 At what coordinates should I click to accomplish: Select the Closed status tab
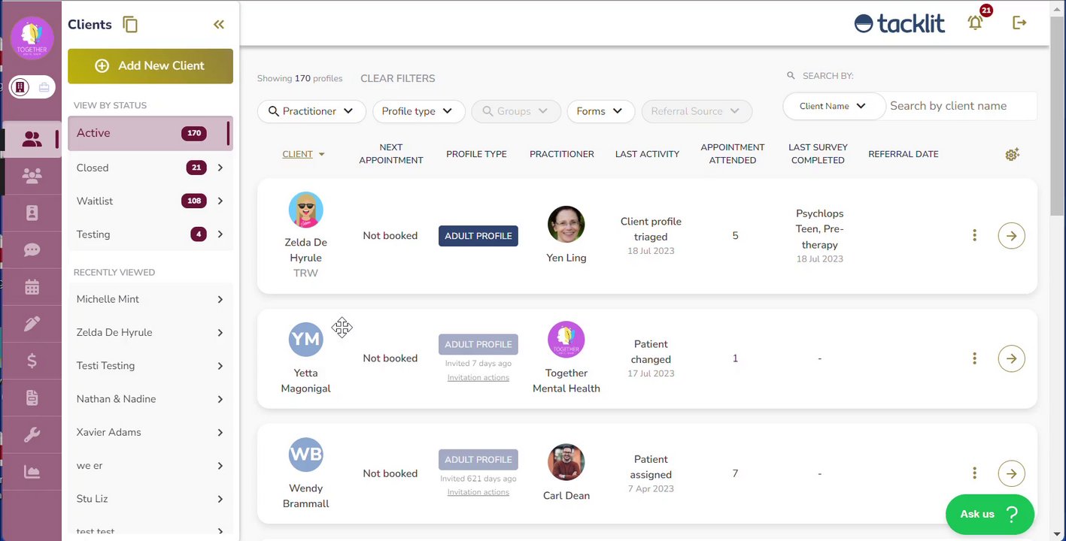(x=150, y=168)
